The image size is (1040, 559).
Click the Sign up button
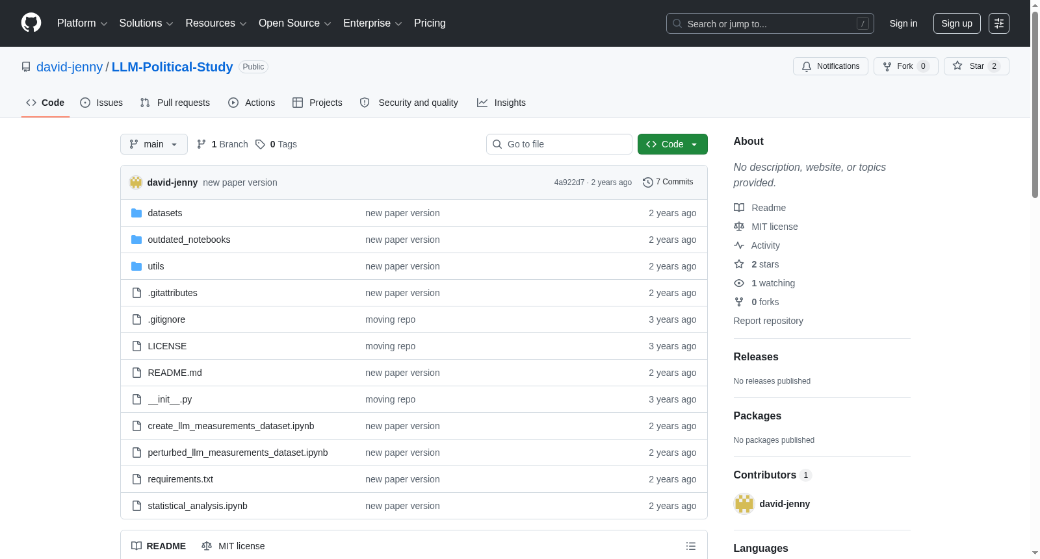tap(957, 23)
